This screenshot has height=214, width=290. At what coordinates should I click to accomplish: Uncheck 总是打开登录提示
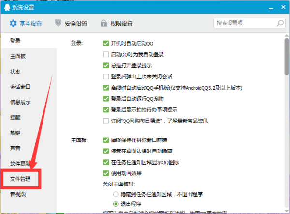click(x=106, y=65)
